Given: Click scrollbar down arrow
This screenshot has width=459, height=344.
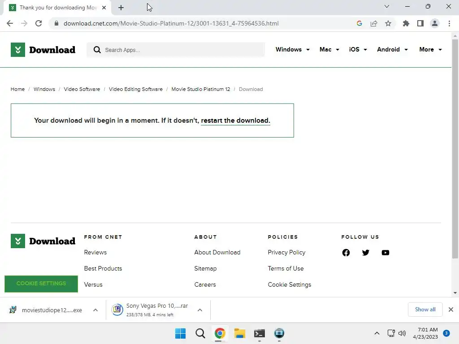Looking at the screenshot, I should (455, 293).
